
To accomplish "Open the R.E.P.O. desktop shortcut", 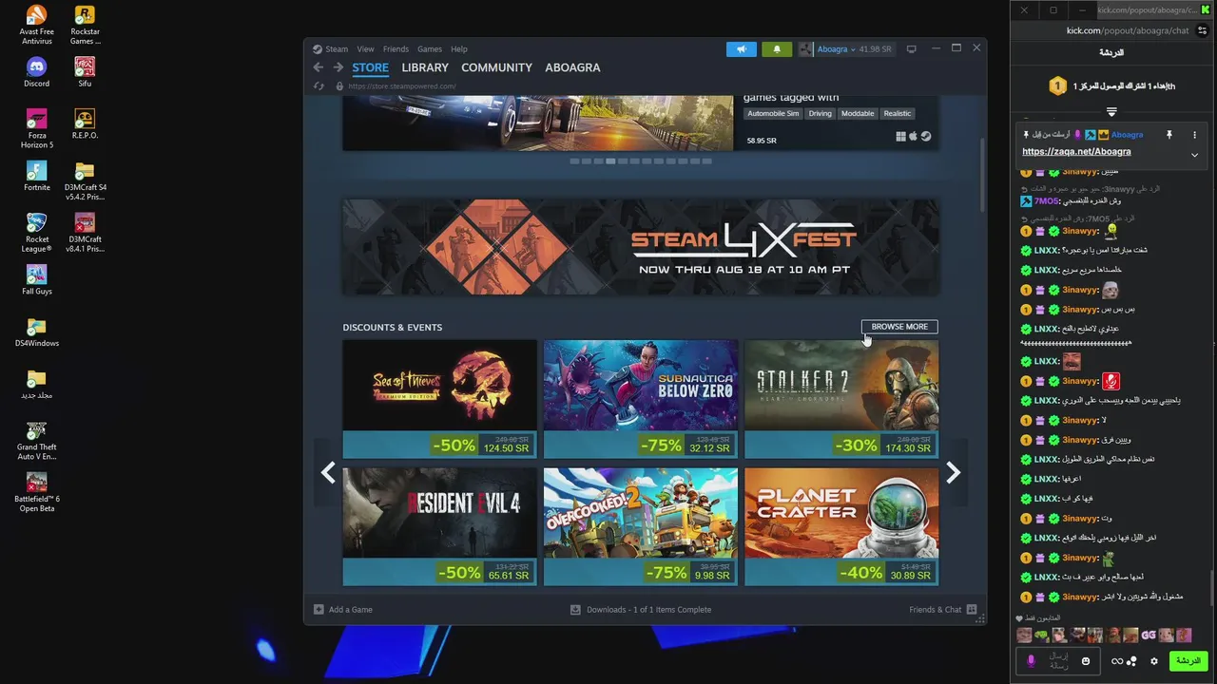I will (x=85, y=123).
